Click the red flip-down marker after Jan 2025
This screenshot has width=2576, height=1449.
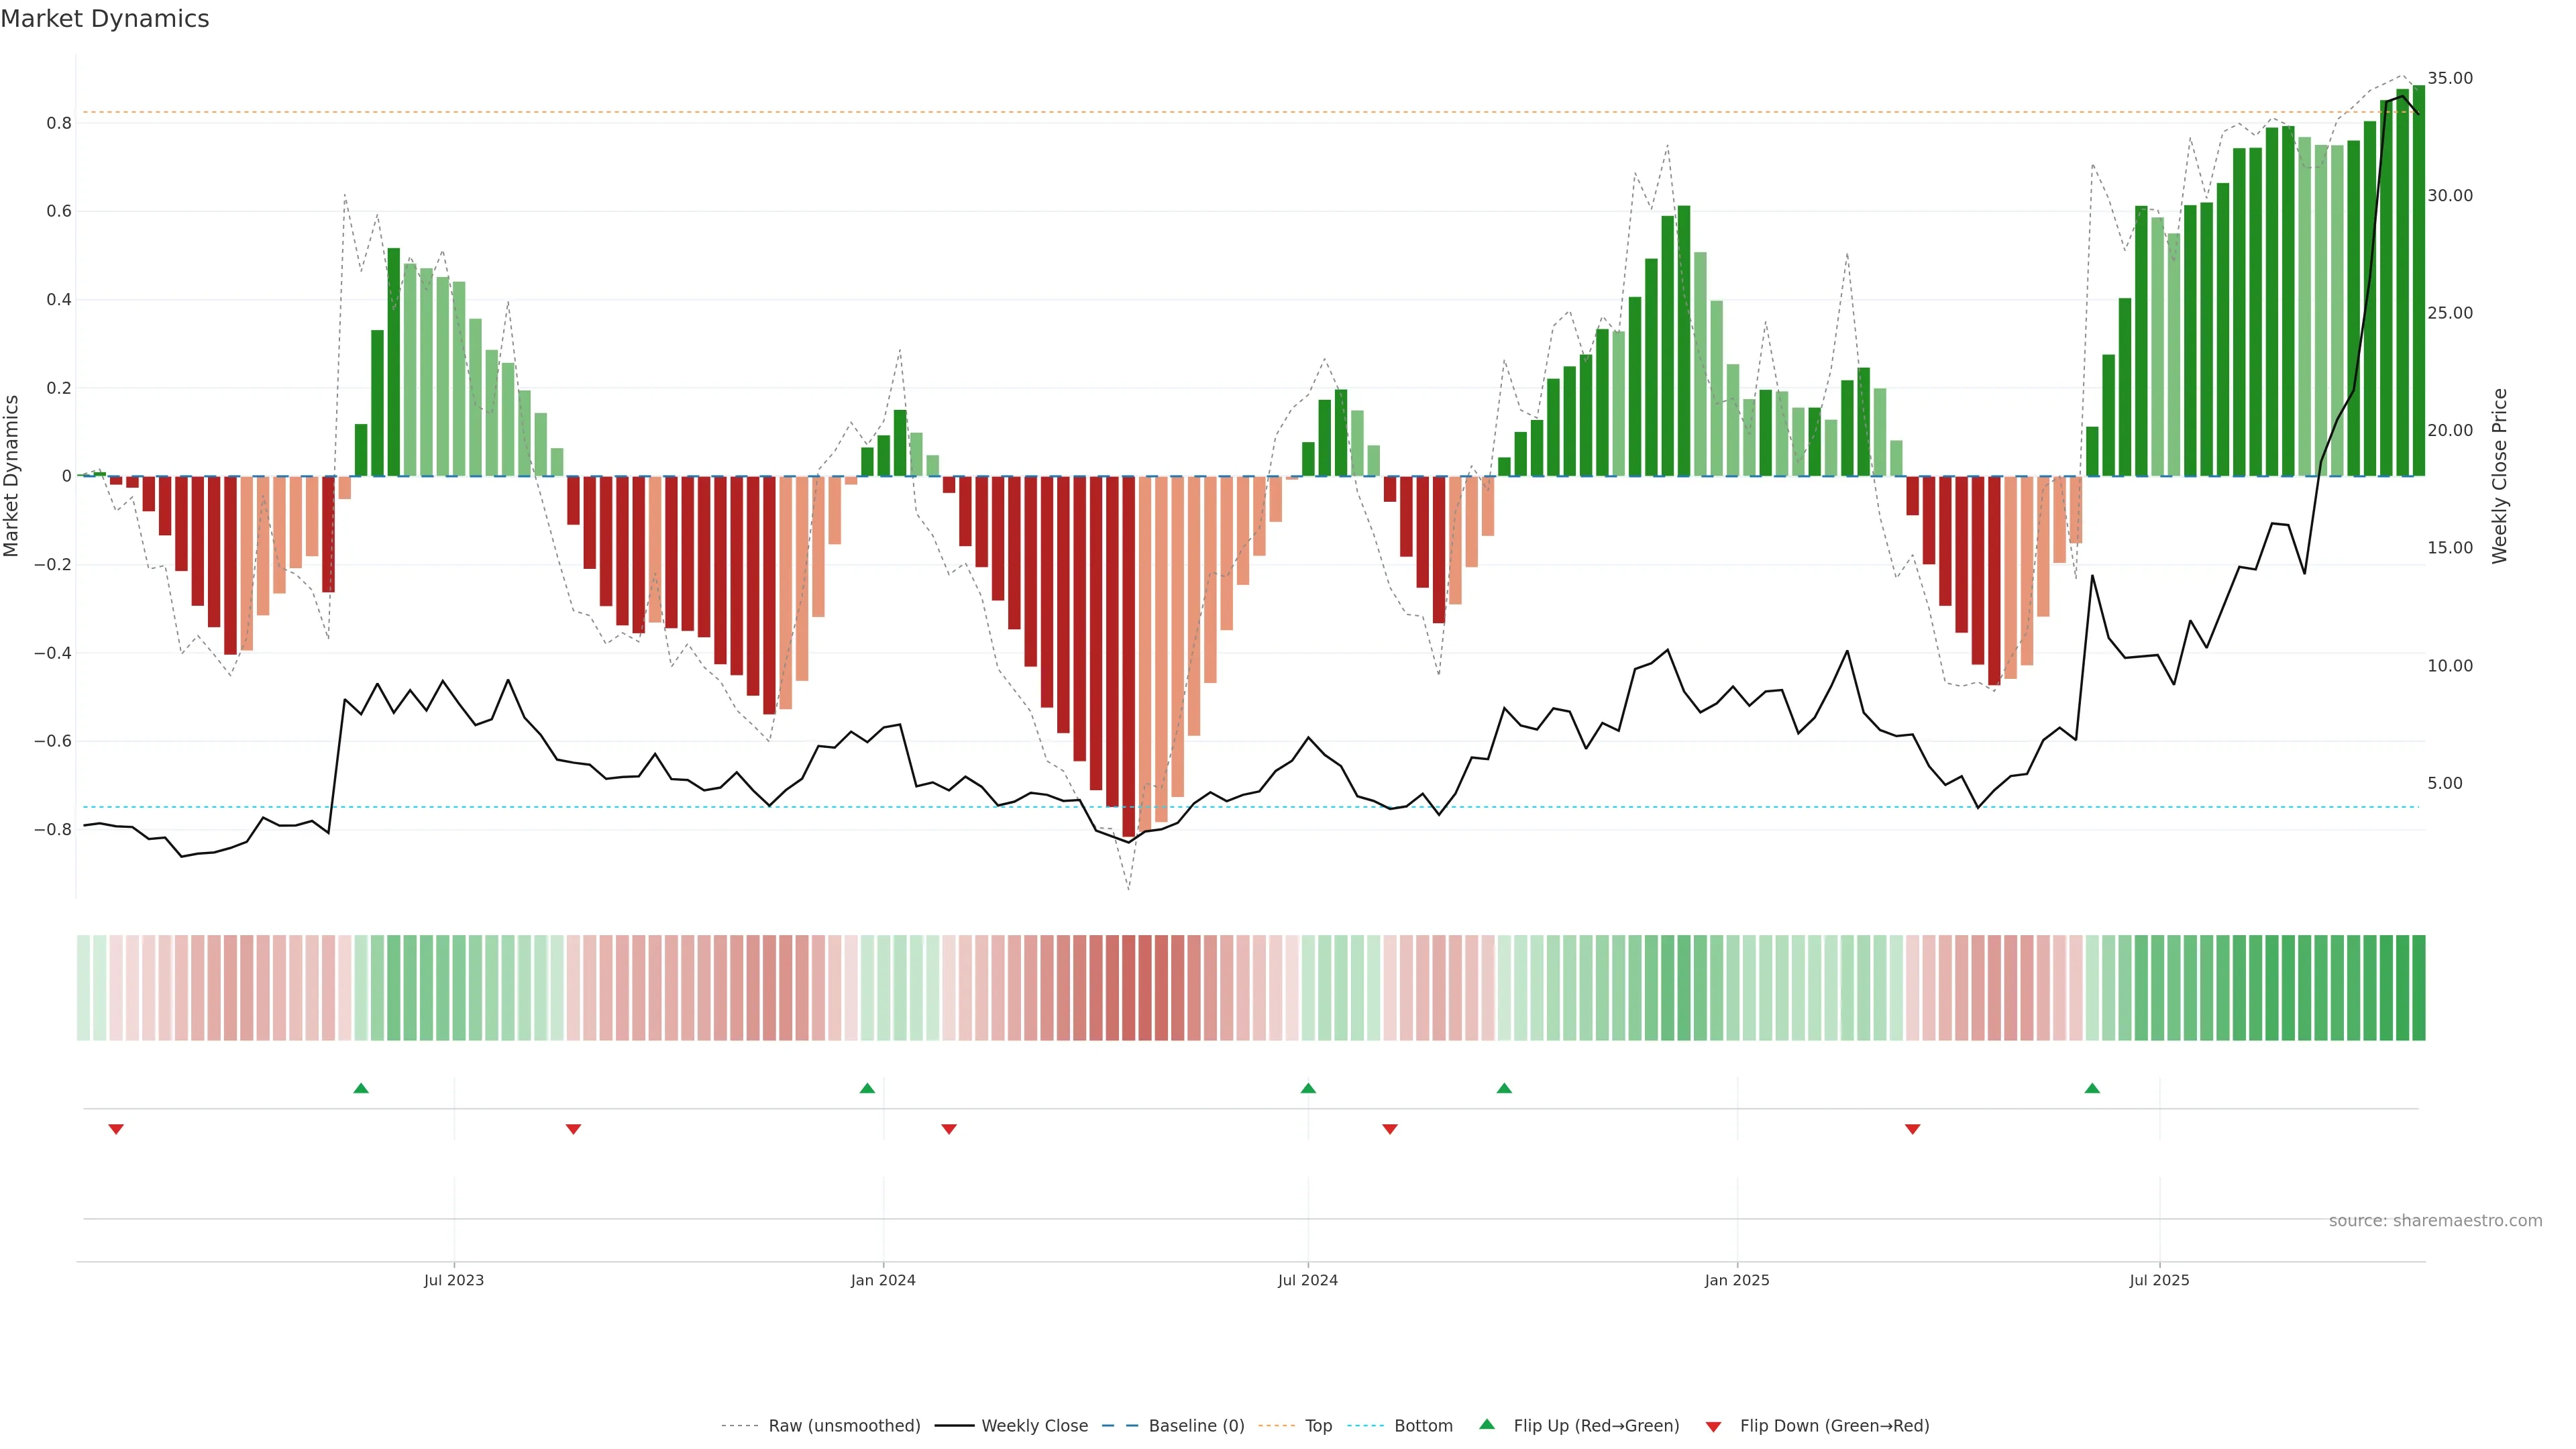click(1913, 1129)
